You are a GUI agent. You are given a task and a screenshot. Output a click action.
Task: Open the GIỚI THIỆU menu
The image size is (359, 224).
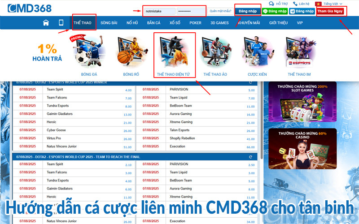[278, 23]
